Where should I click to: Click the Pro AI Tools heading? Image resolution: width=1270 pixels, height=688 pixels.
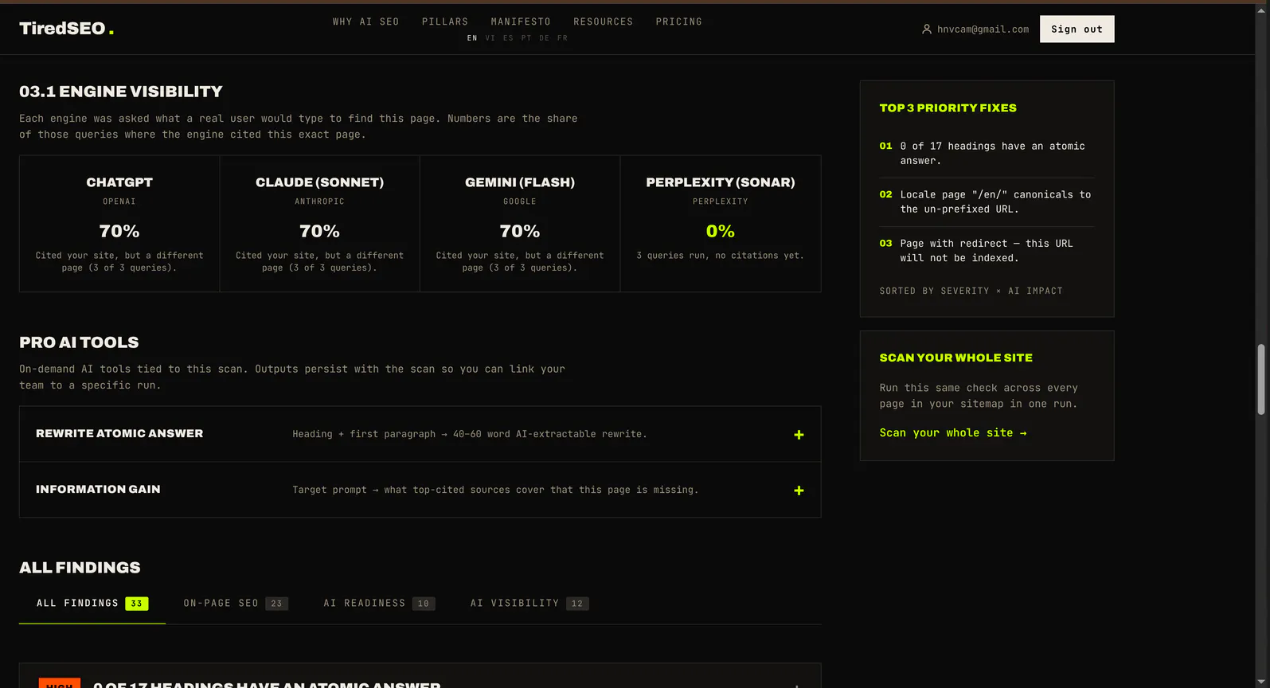tap(79, 342)
